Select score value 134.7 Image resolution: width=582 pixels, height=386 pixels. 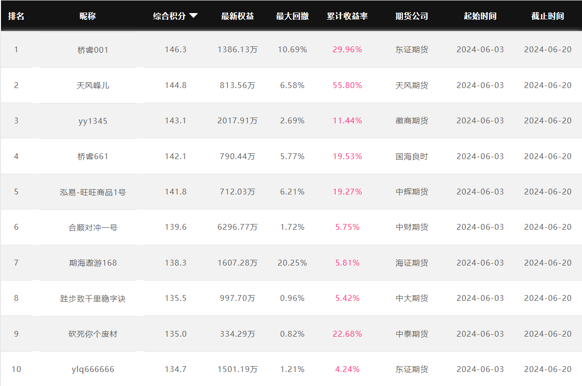(x=175, y=369)
